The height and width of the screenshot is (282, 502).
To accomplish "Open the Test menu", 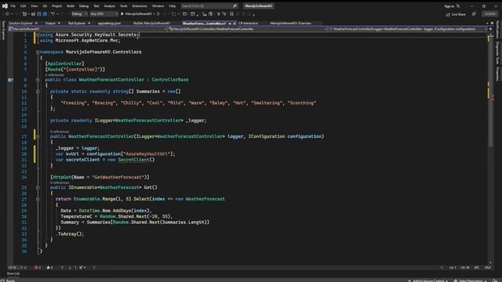I will pos(96,6).
